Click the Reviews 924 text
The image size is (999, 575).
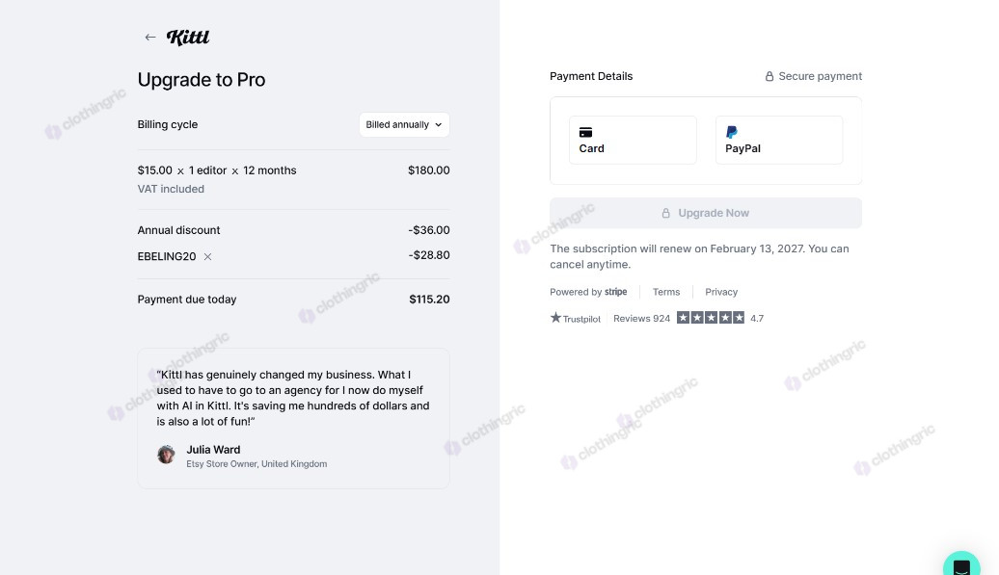(x=641, y=318)
